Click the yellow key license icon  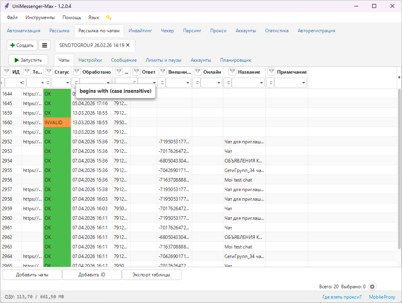tap(109, 18)
